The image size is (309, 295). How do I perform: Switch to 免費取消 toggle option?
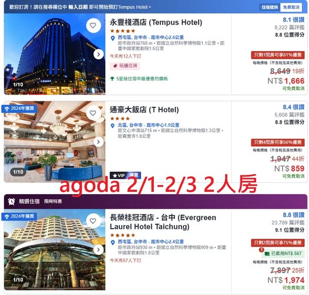pyautogui.click(x=291, y=7)
